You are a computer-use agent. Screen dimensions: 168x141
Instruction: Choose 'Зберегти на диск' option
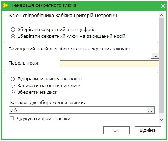pos(13,92)
